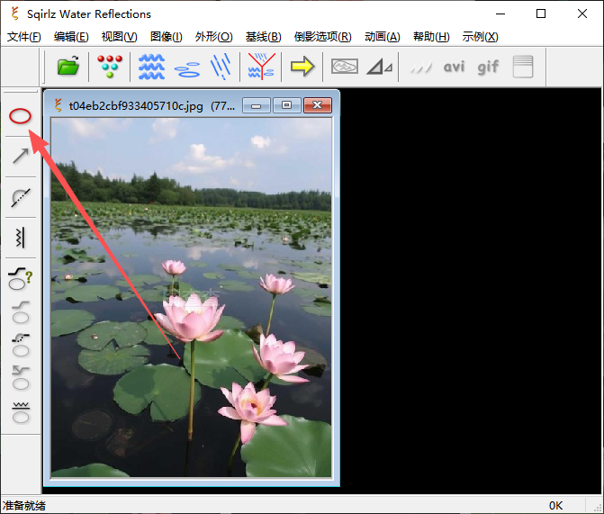
Task: Click the grayed document page icon
Action: point(523,67)
